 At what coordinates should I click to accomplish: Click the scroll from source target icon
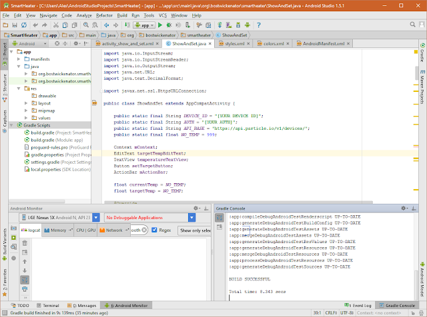pos(57,43)
